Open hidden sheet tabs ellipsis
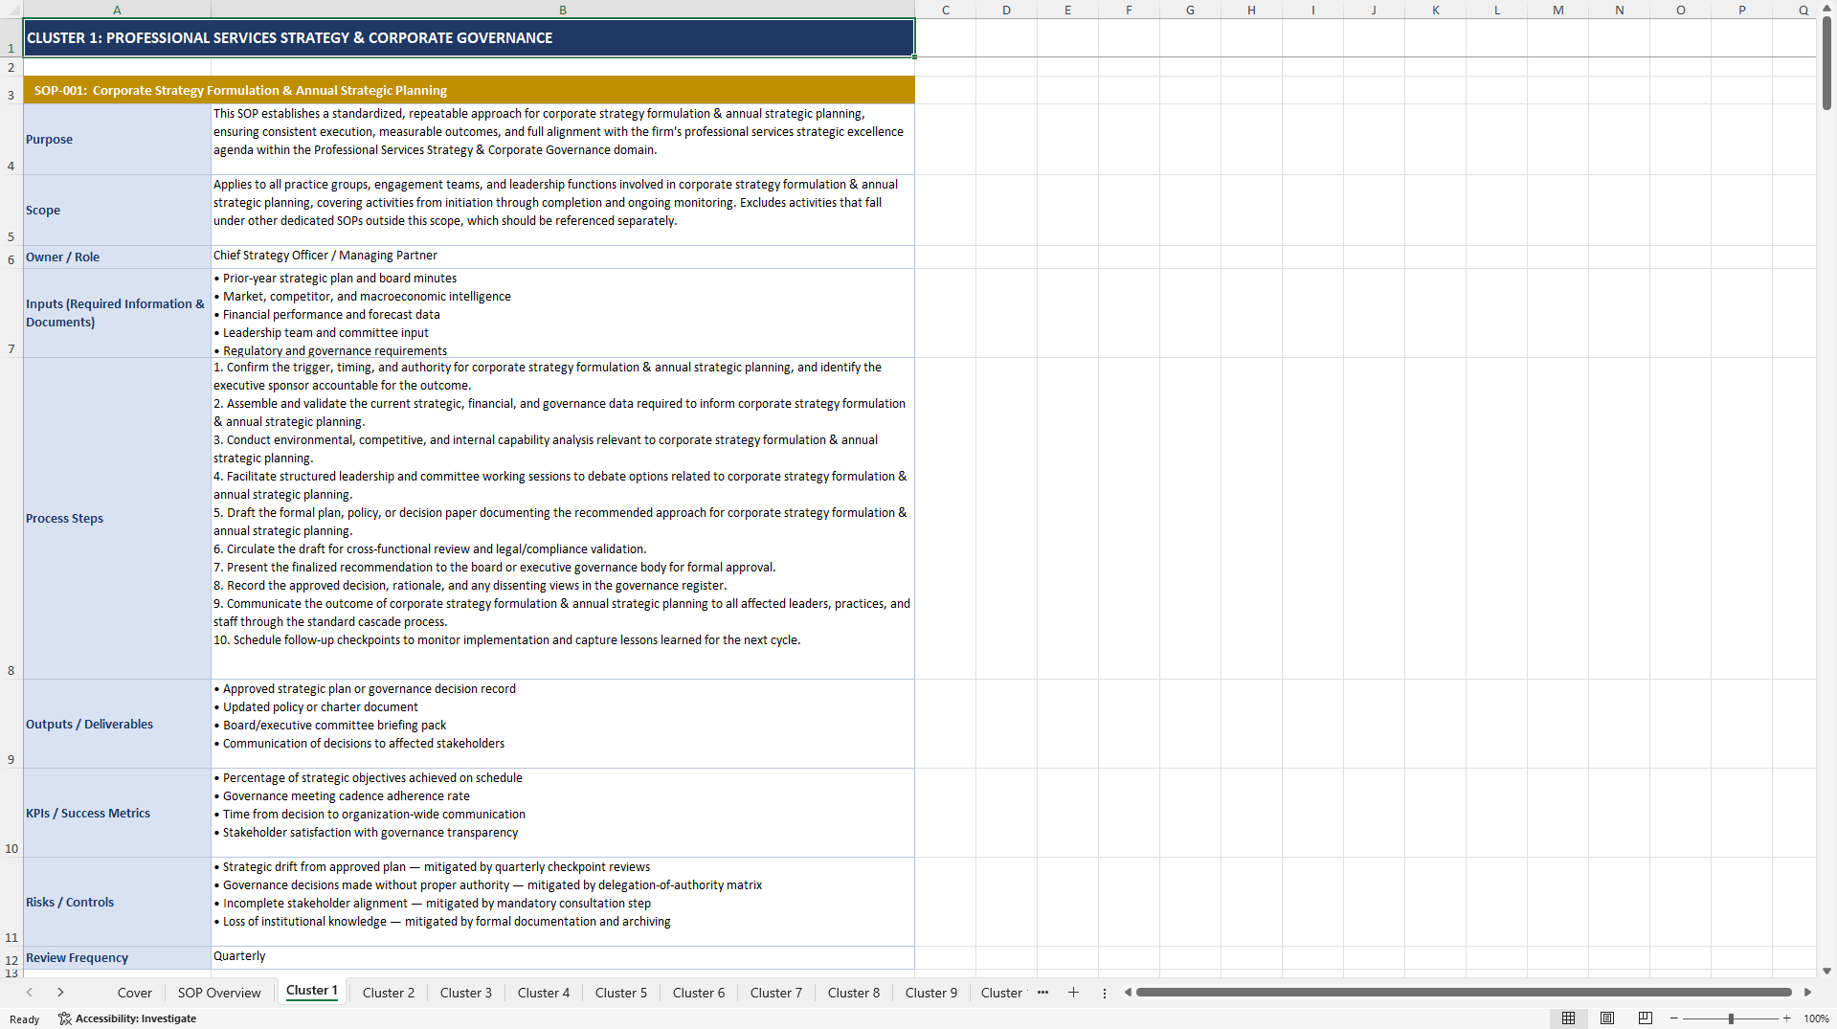The image size is (1837, 1029). click(x=1042, y=993)
